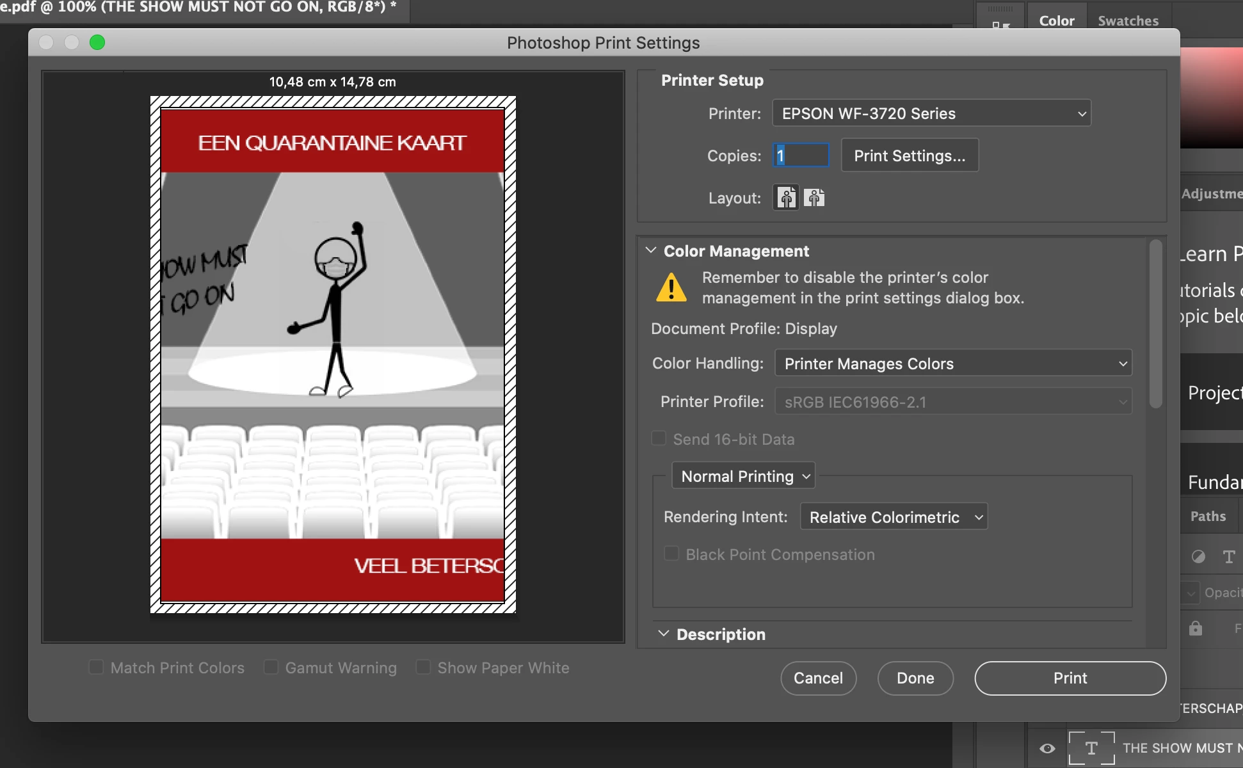
Task: Click the adjustment layer filter icon
Action: click(1198, 557)
